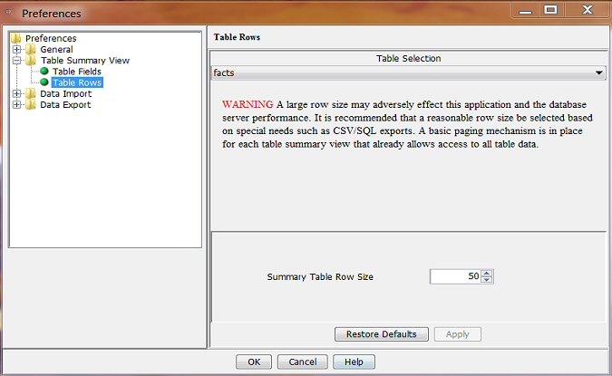Screen dimensions: 612x376
Task: Expand the General tree node
Action: pos(16,50)
